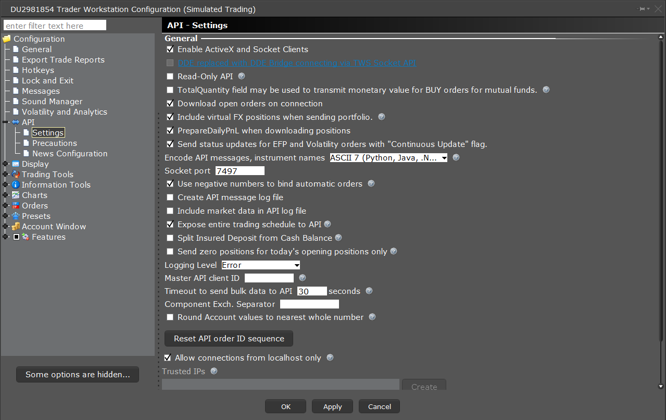Click the Trading Tools icon
The width and height of the screenshot is (666, 420).
tap(16, 175)
